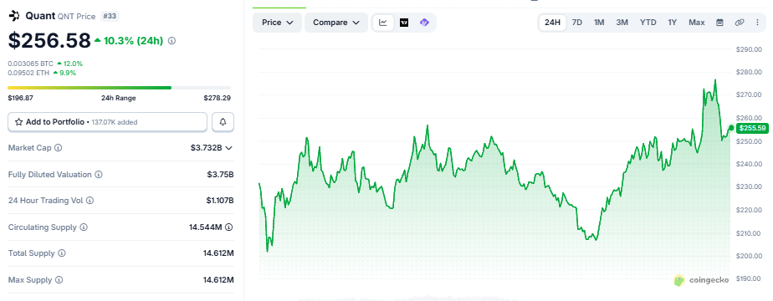Select the 24H timeframe tab
773x301 pixels.
coord(552,23)
